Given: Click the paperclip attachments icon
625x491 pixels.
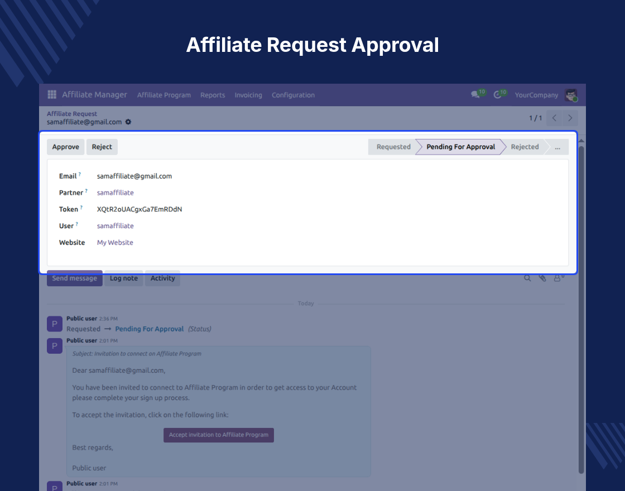Looking at the screenshot, I should (542, 278).
